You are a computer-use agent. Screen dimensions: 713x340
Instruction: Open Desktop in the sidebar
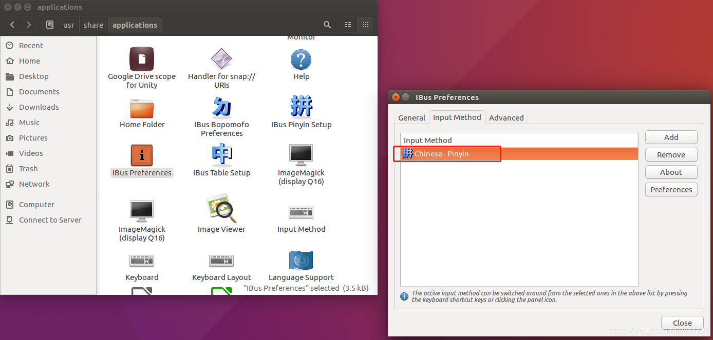pos(48,76)
